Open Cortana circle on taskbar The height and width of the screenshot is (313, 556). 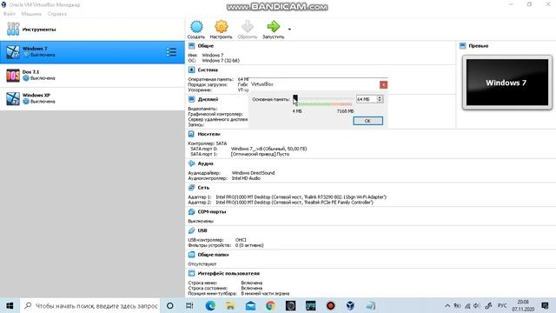170,305
